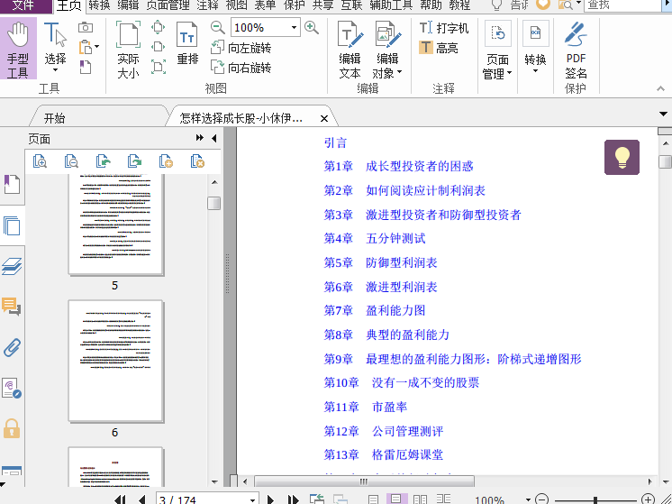Select the Typewriter tool (打字机)

(x=443, y=28)
